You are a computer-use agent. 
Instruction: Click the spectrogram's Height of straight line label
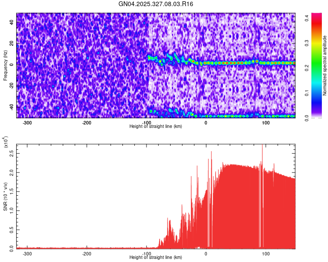[156, 126]
